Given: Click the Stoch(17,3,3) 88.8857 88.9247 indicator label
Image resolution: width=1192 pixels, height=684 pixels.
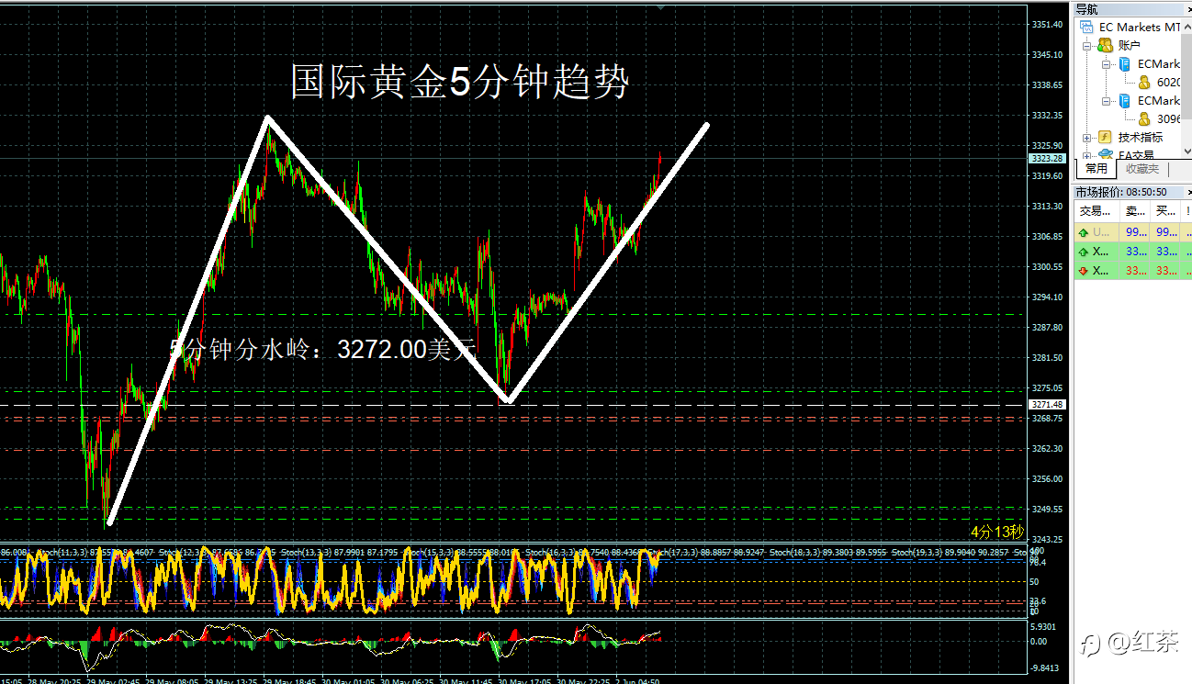Looking at the screenshot, I should [x=704, y=552].
